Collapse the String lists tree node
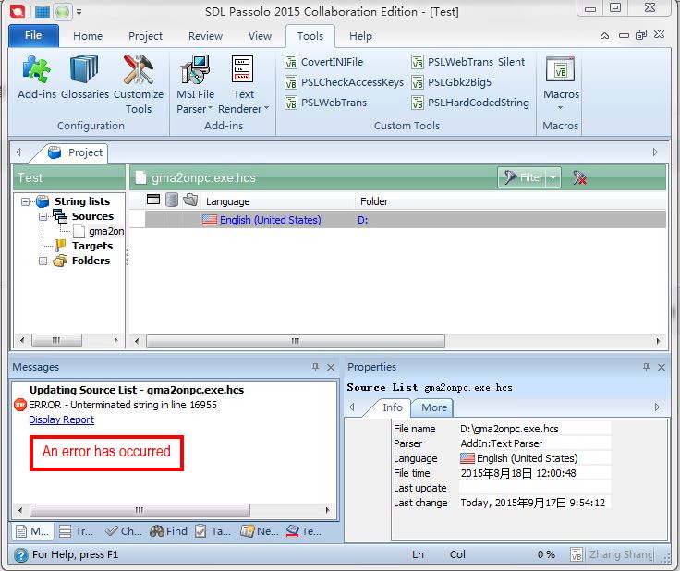 25,201
